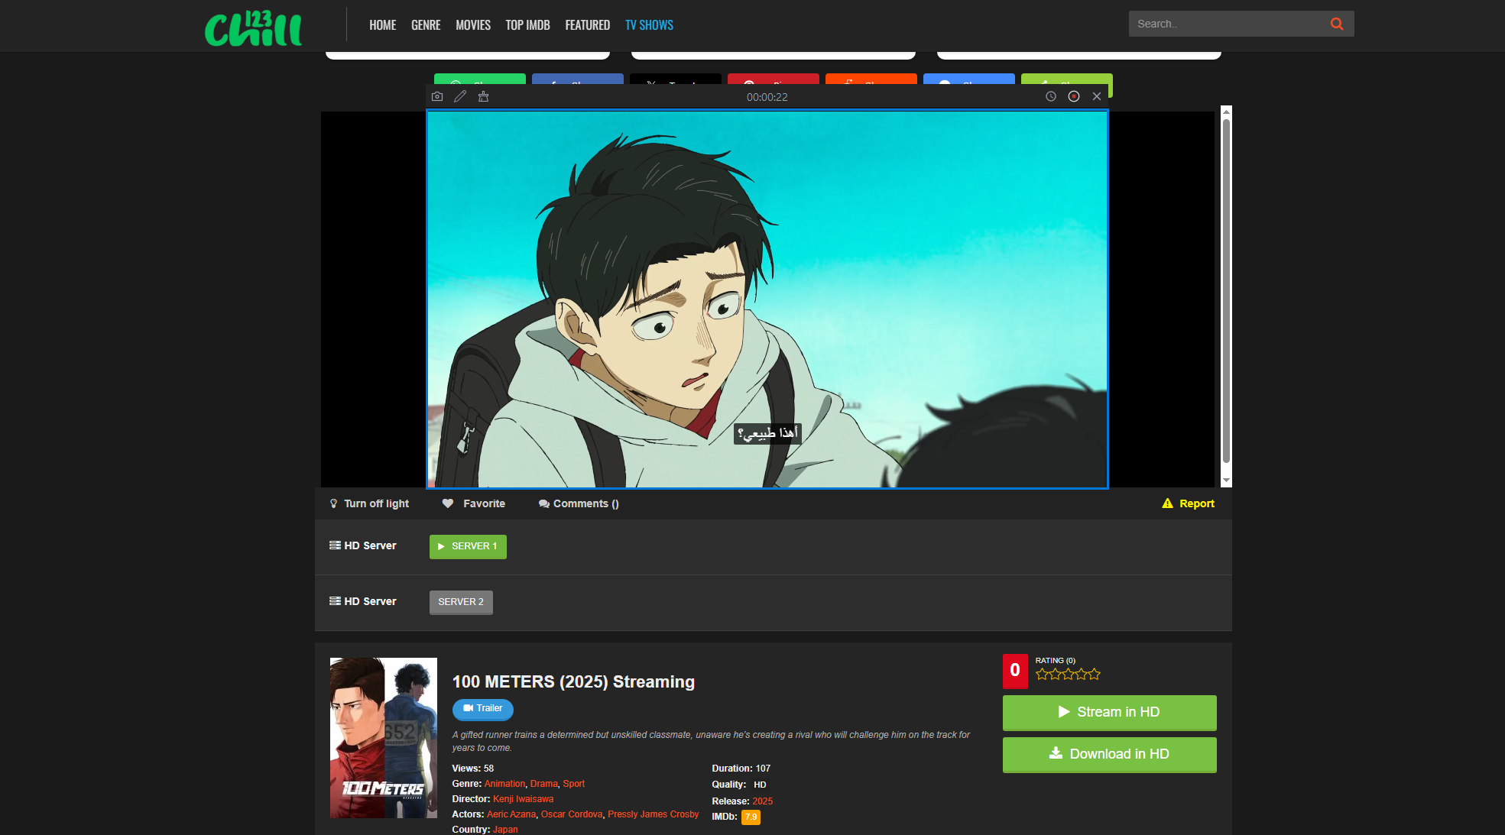Click the cleanup brush icon

pos(483,96)
